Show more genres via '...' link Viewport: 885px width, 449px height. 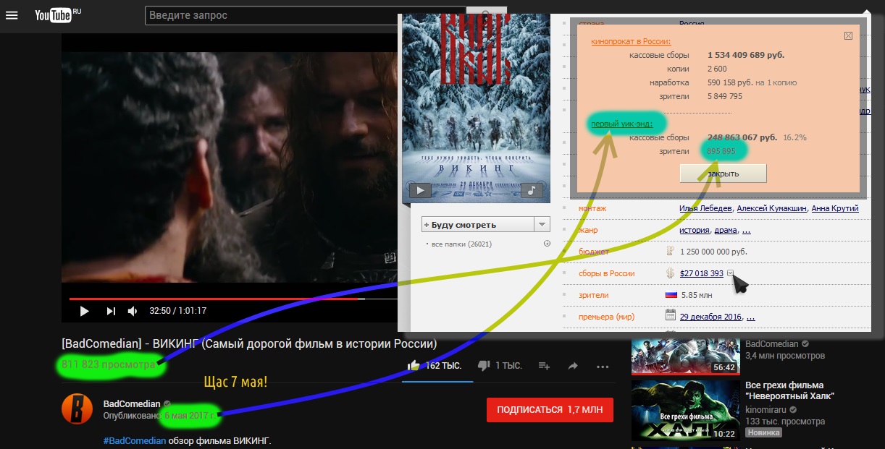coord(747,231)
